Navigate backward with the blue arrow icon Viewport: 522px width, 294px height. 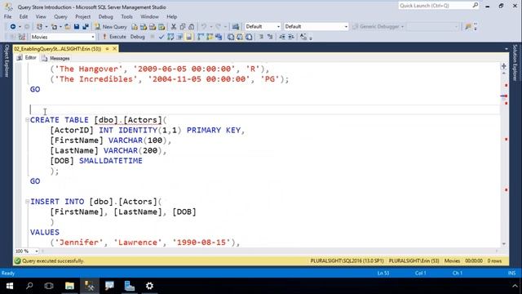coord(13,26)
